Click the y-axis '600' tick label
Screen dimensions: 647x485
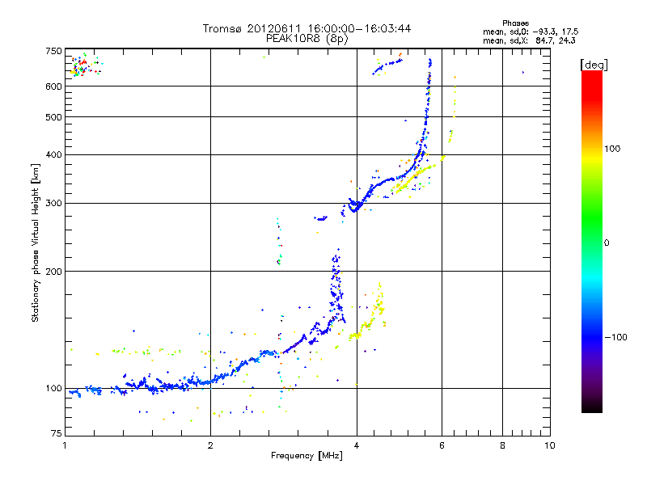pyautogui.click(x=54, y=86)
